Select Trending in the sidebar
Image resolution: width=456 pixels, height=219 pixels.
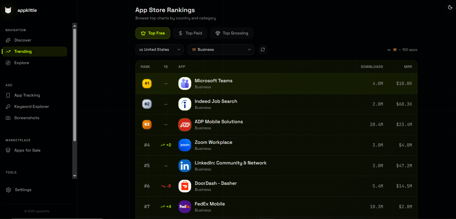tap(34, 52)
